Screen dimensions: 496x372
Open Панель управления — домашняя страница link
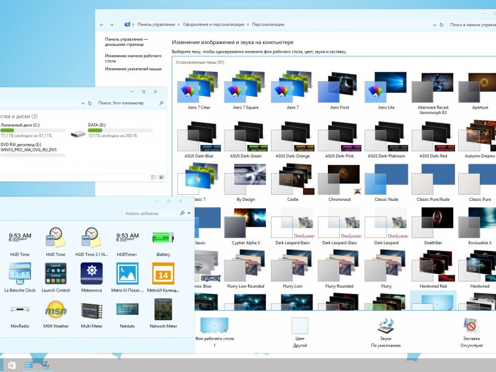126,42
